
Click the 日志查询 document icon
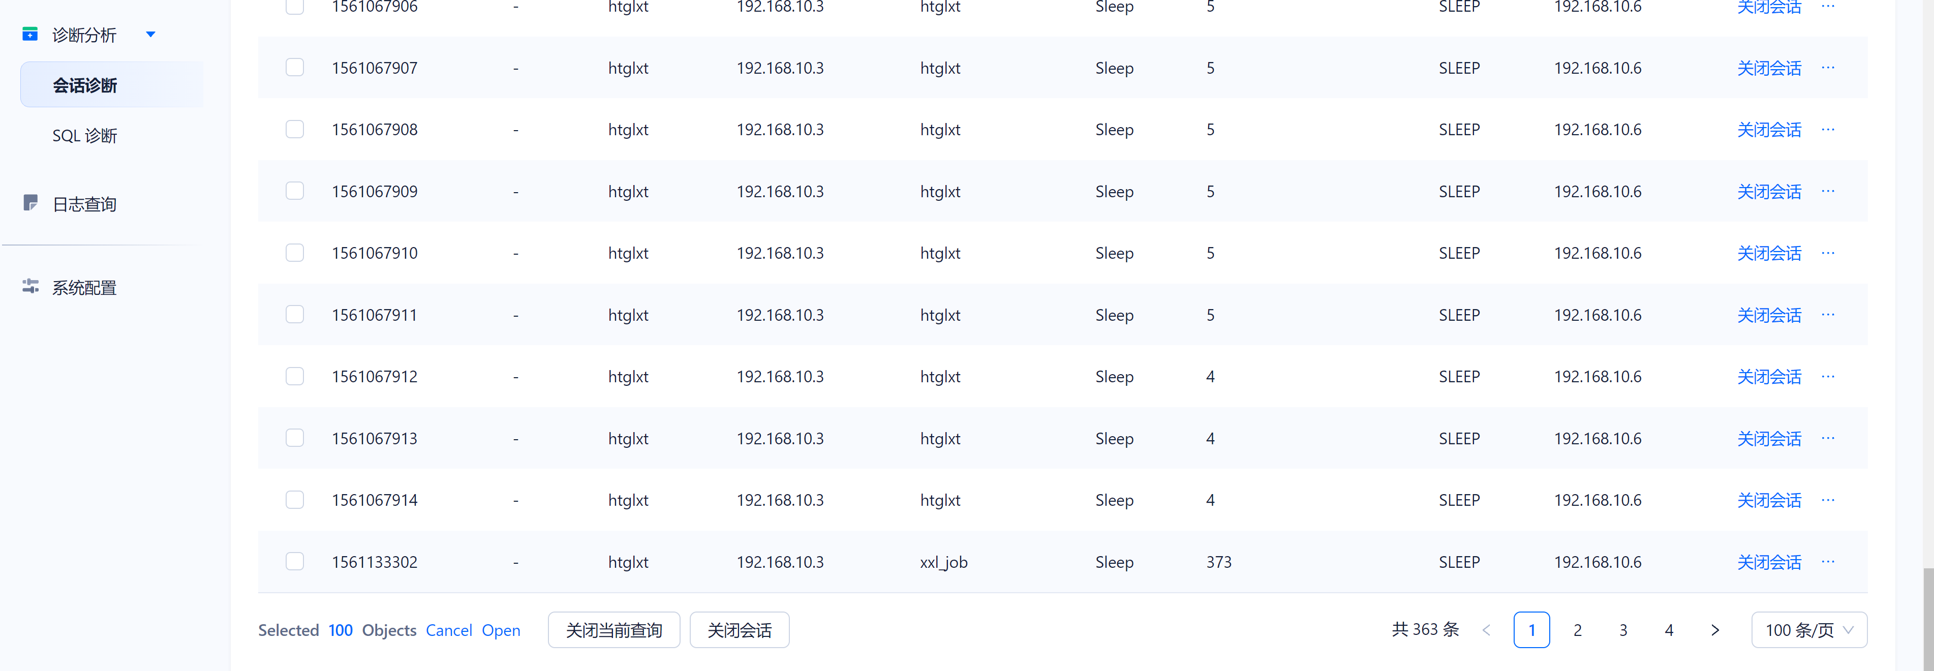(x=30, y=203)
